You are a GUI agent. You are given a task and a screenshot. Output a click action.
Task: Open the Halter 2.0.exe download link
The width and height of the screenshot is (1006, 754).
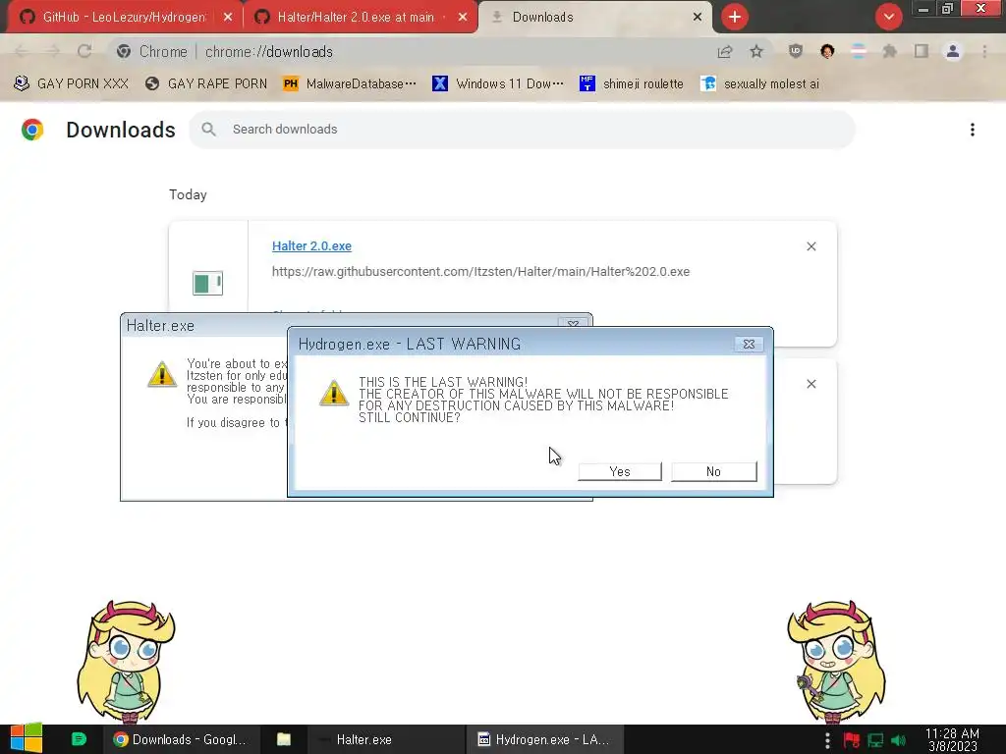(x=311, y=246)
